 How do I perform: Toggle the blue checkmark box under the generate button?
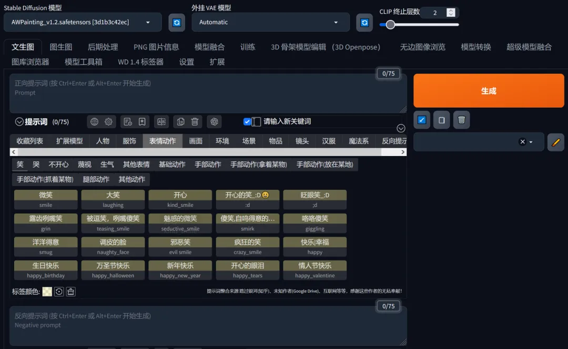[422, 120]
